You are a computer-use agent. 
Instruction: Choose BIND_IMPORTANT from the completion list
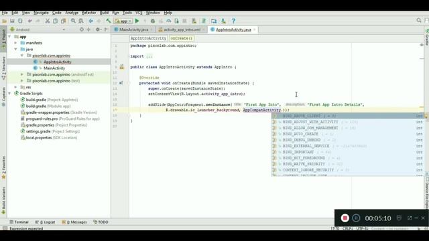click(x=348, y=152)
